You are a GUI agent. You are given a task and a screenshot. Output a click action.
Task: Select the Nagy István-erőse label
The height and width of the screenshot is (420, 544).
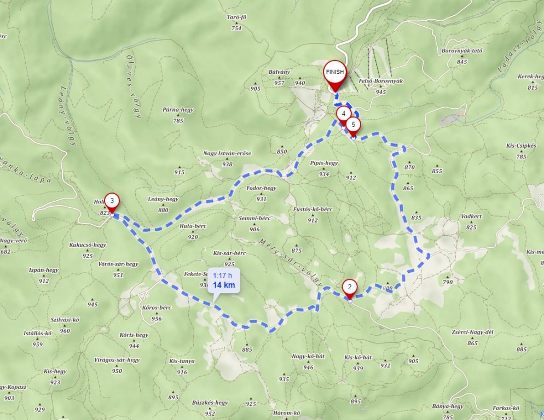coord(227,153)
